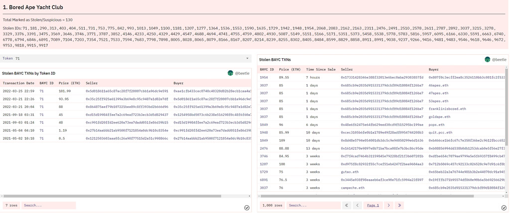
Task: Click seller address starting 0x17331428346e
Action: (382, 78)
